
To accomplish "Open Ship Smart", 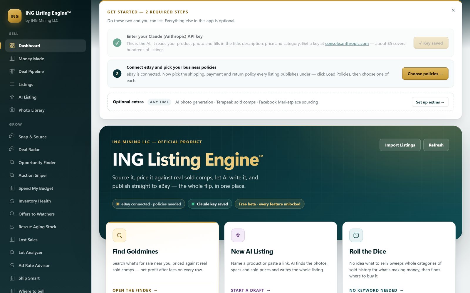I will pyautogui.click(x=46, y=278).
